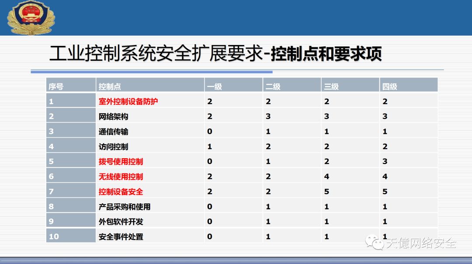Select the red text 拨号使用控制
Image resolution: width=472 pixels, height=264 pixels.
tap(121, 162)
